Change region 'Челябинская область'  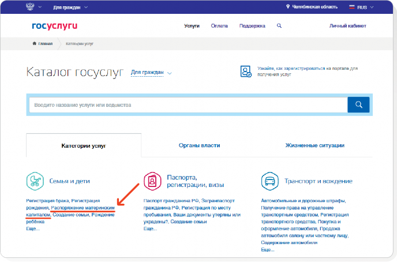coord(314,7)
